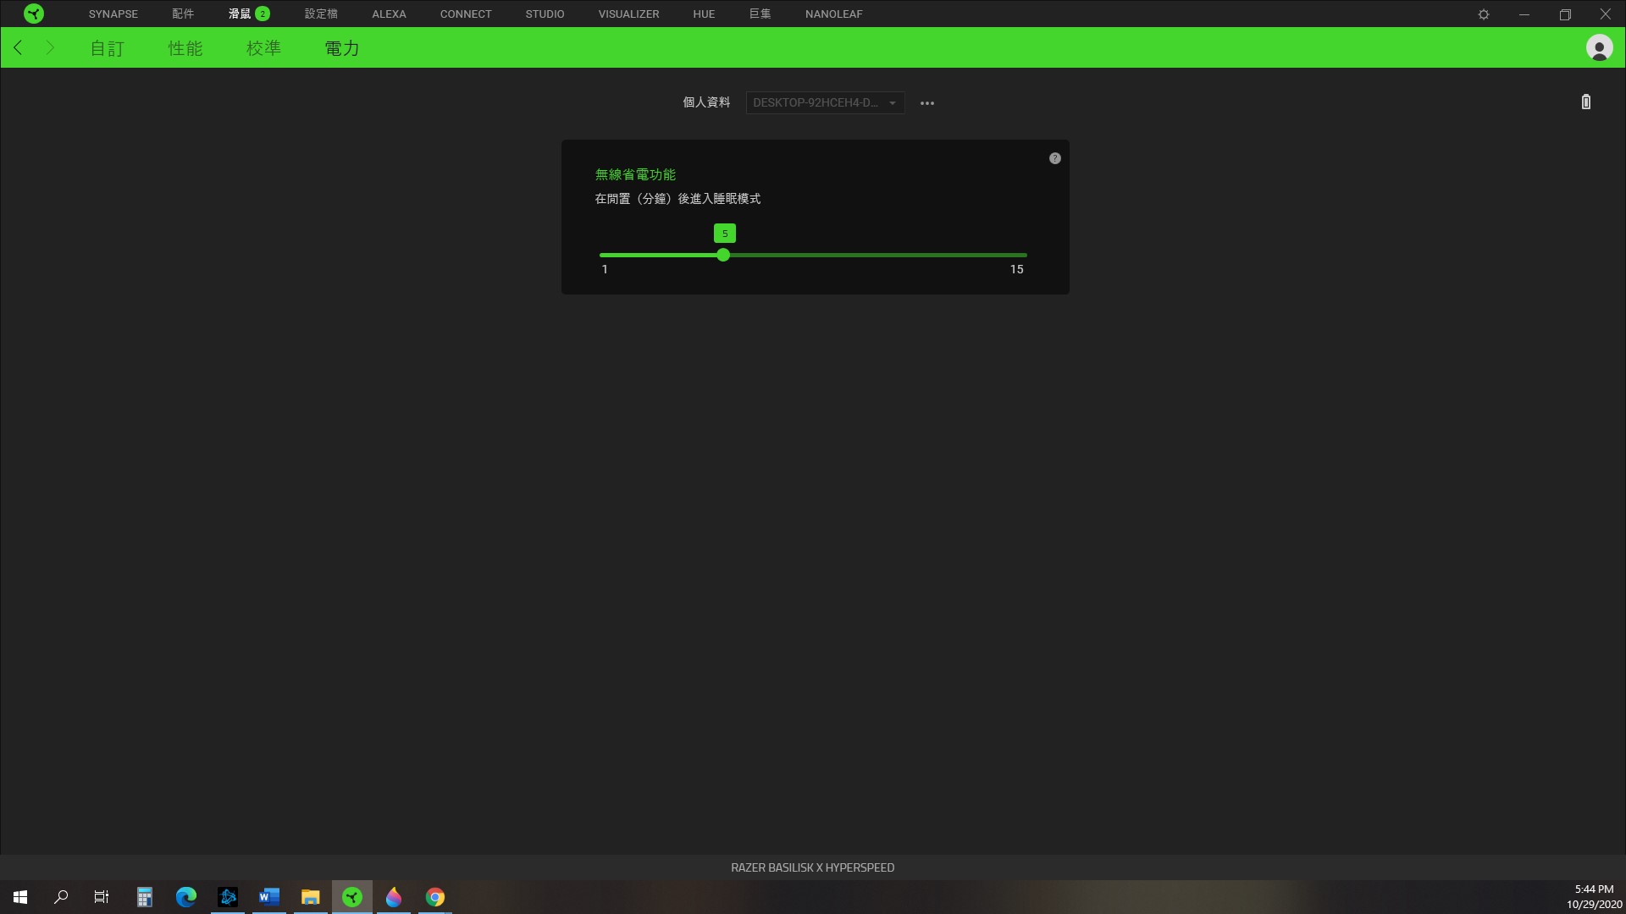Open File Explorer from the taskbar
Image resolution: width=1626 pixels, height=914 pixels.
311,897
